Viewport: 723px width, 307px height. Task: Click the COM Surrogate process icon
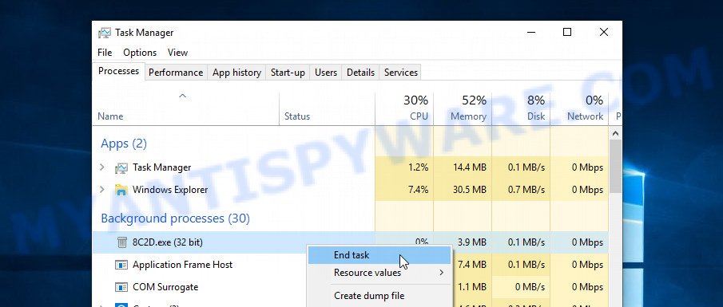tap(121, 287)
